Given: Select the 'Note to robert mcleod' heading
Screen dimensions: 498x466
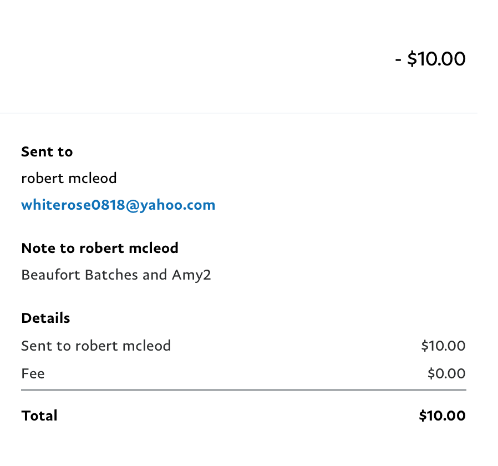Looking at the screenshot, I should [100, 248].
